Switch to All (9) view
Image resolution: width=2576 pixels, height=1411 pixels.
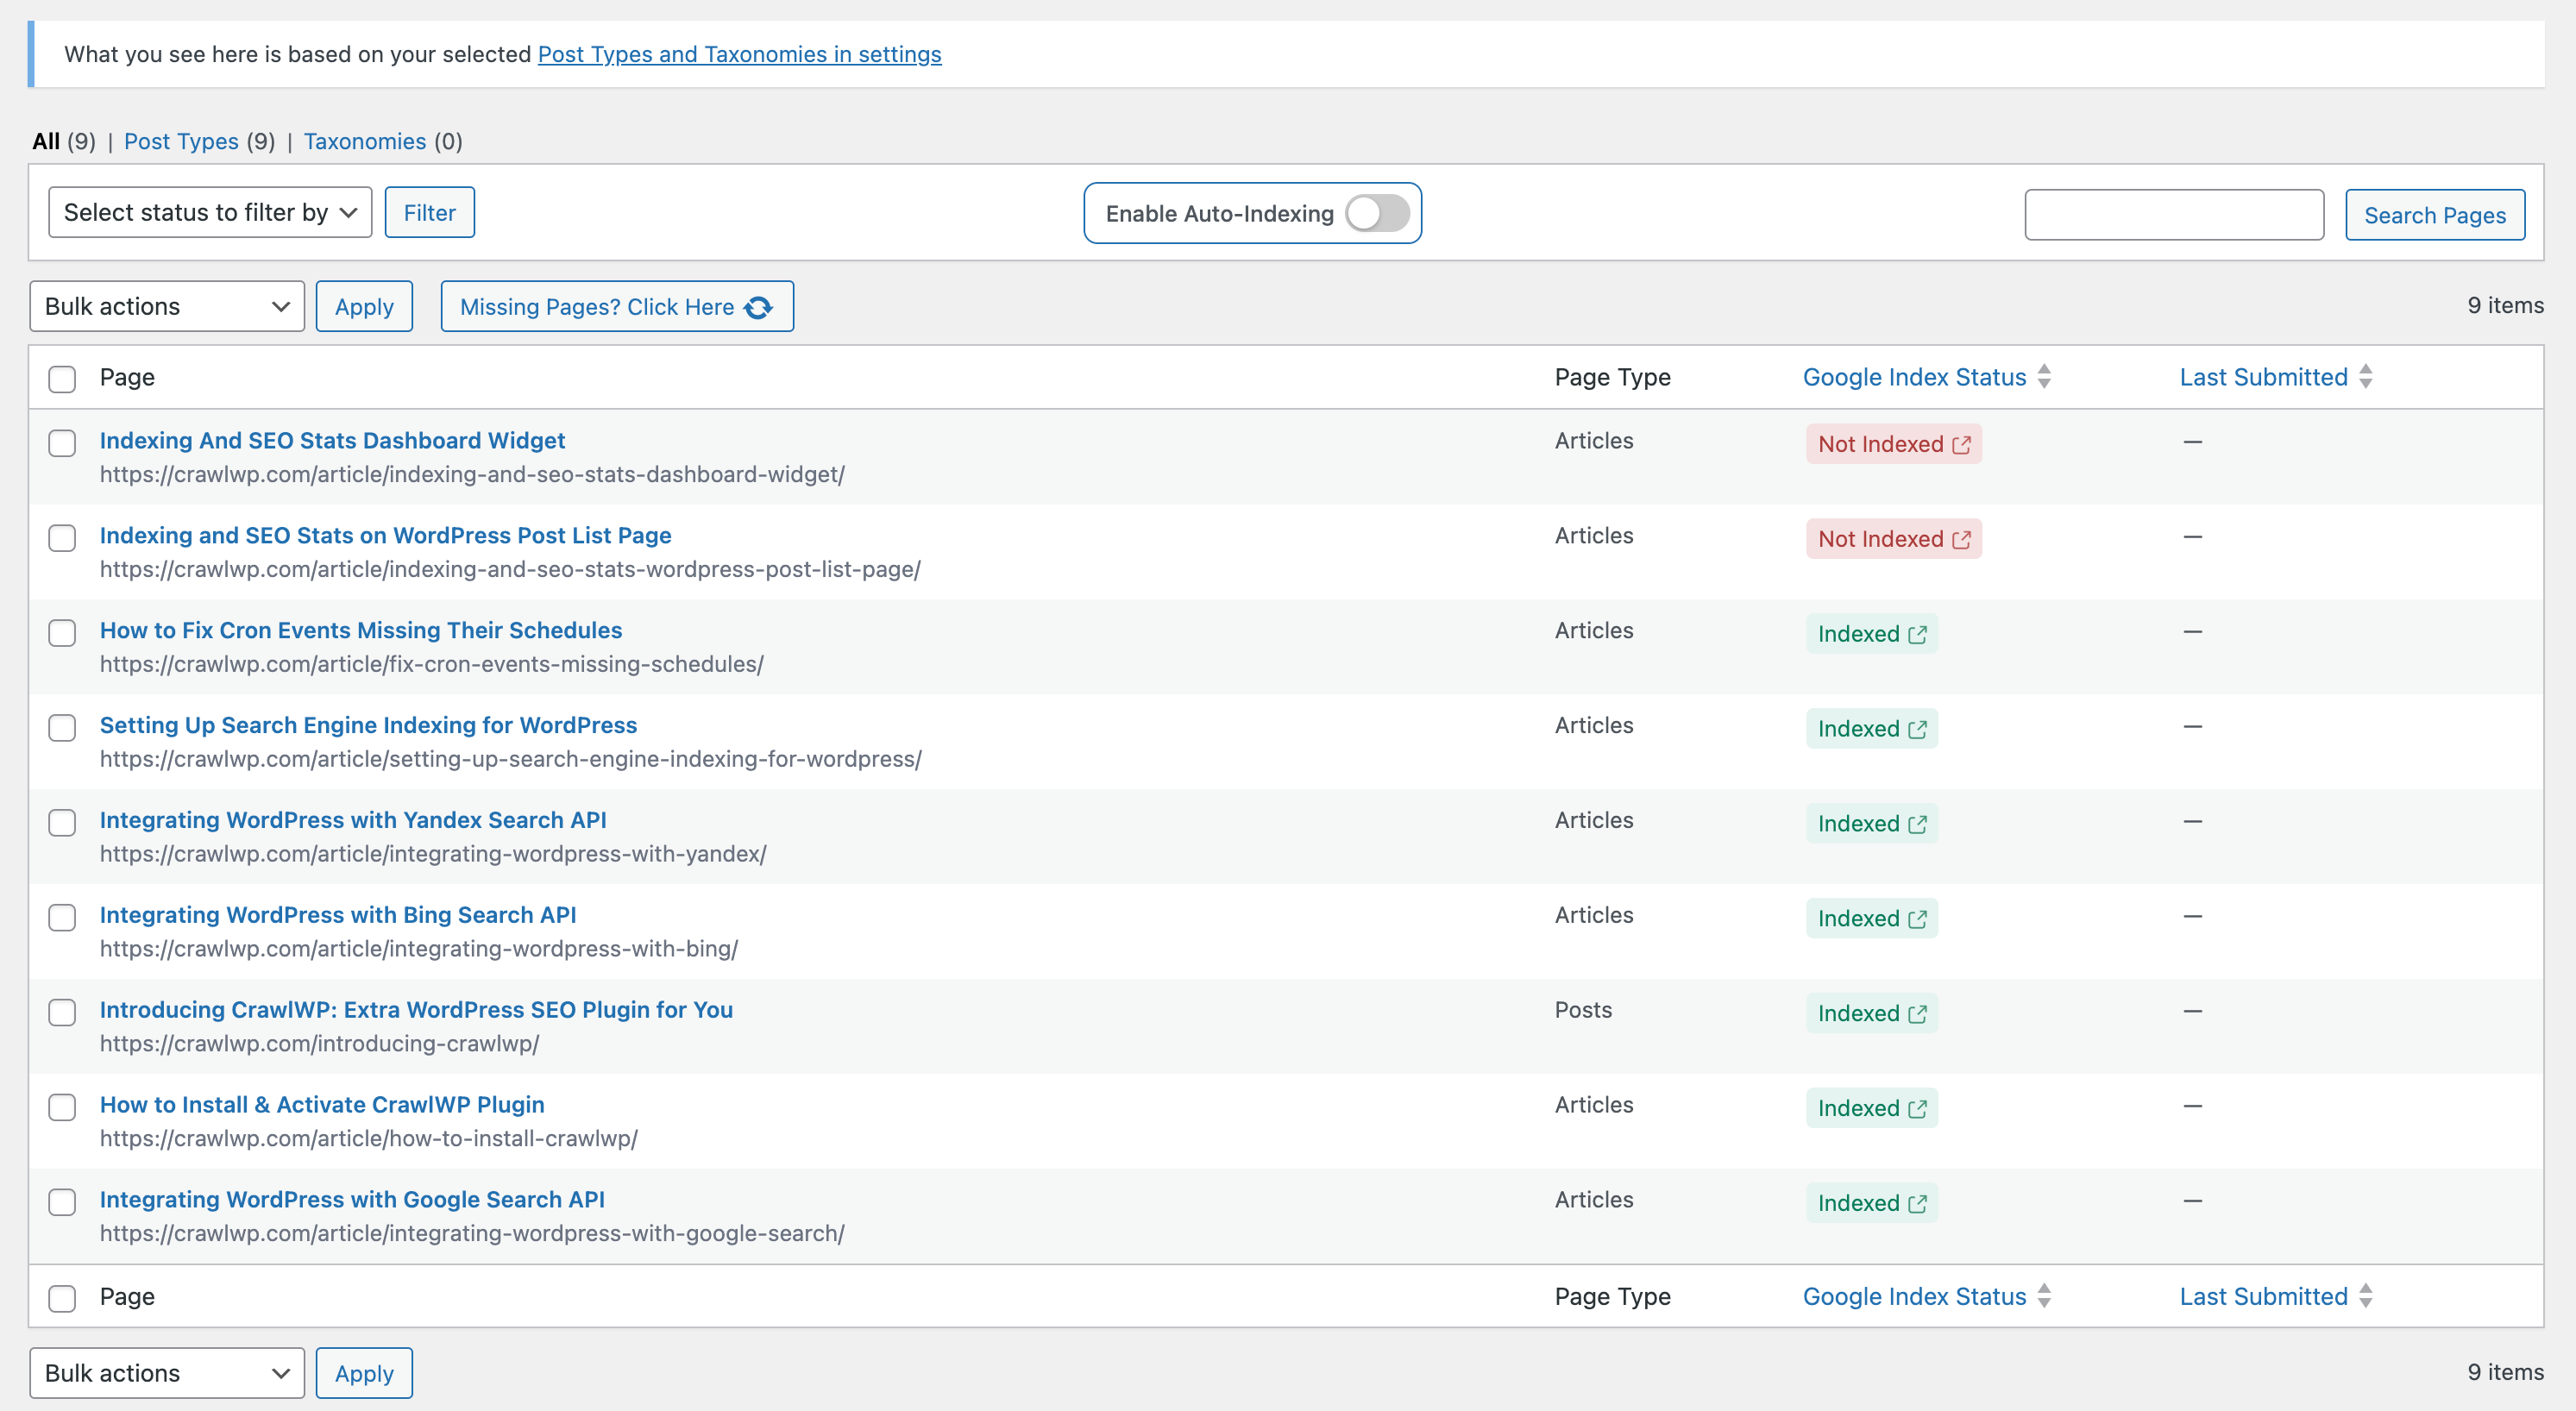(64, 141)
